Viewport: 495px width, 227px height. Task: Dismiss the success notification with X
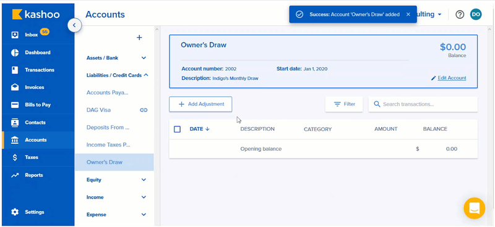(408, 14)
